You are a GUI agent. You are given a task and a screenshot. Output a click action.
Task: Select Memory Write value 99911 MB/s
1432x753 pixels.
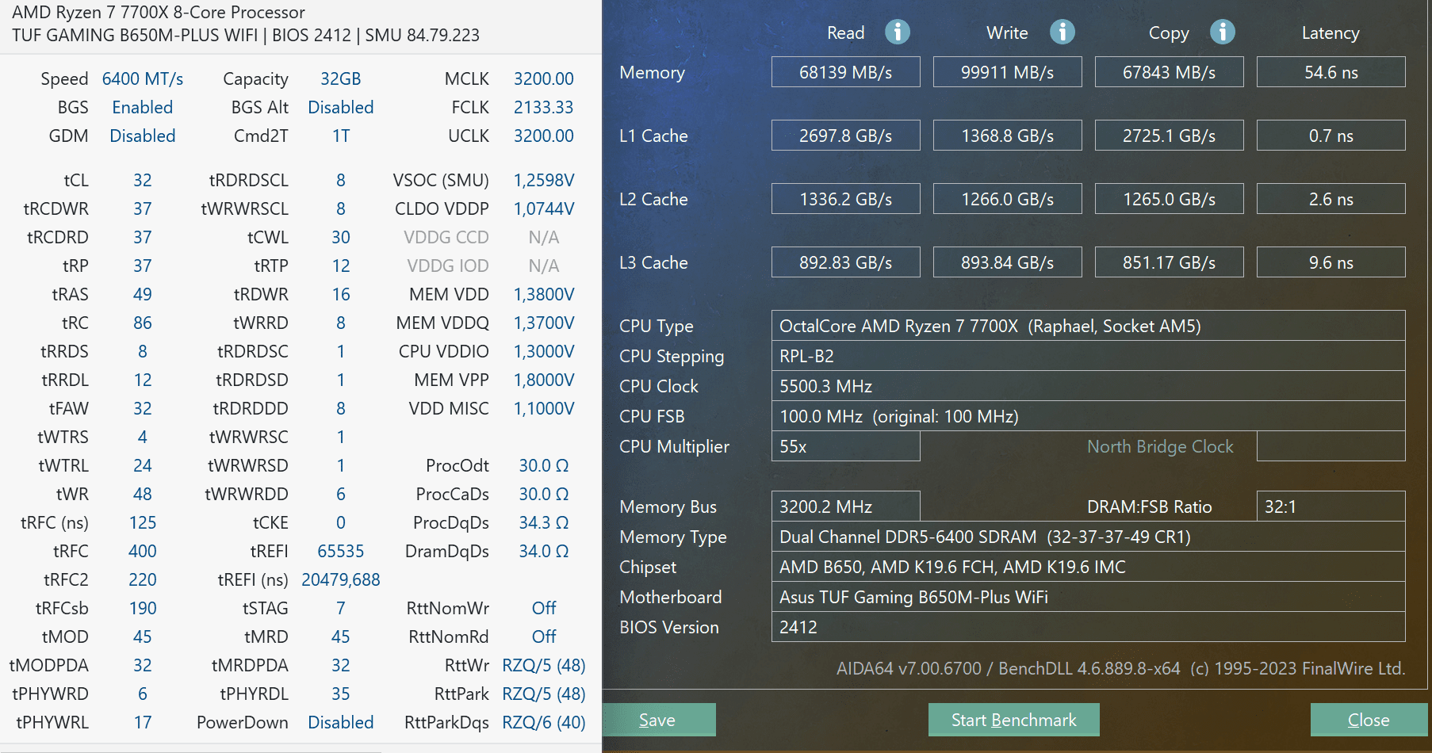1007,72
